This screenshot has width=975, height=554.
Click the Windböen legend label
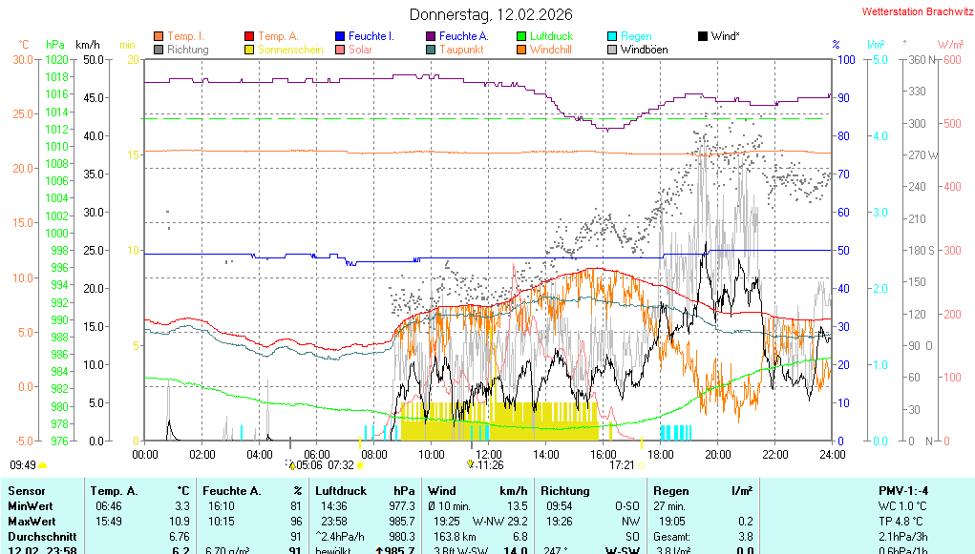click(644, 50)
